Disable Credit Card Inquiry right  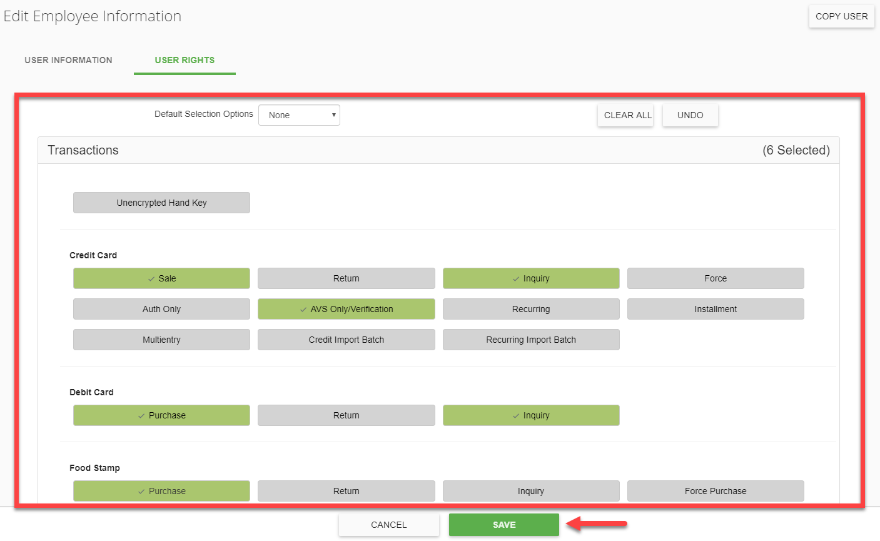pyautogui.click(x=531, y=278)
